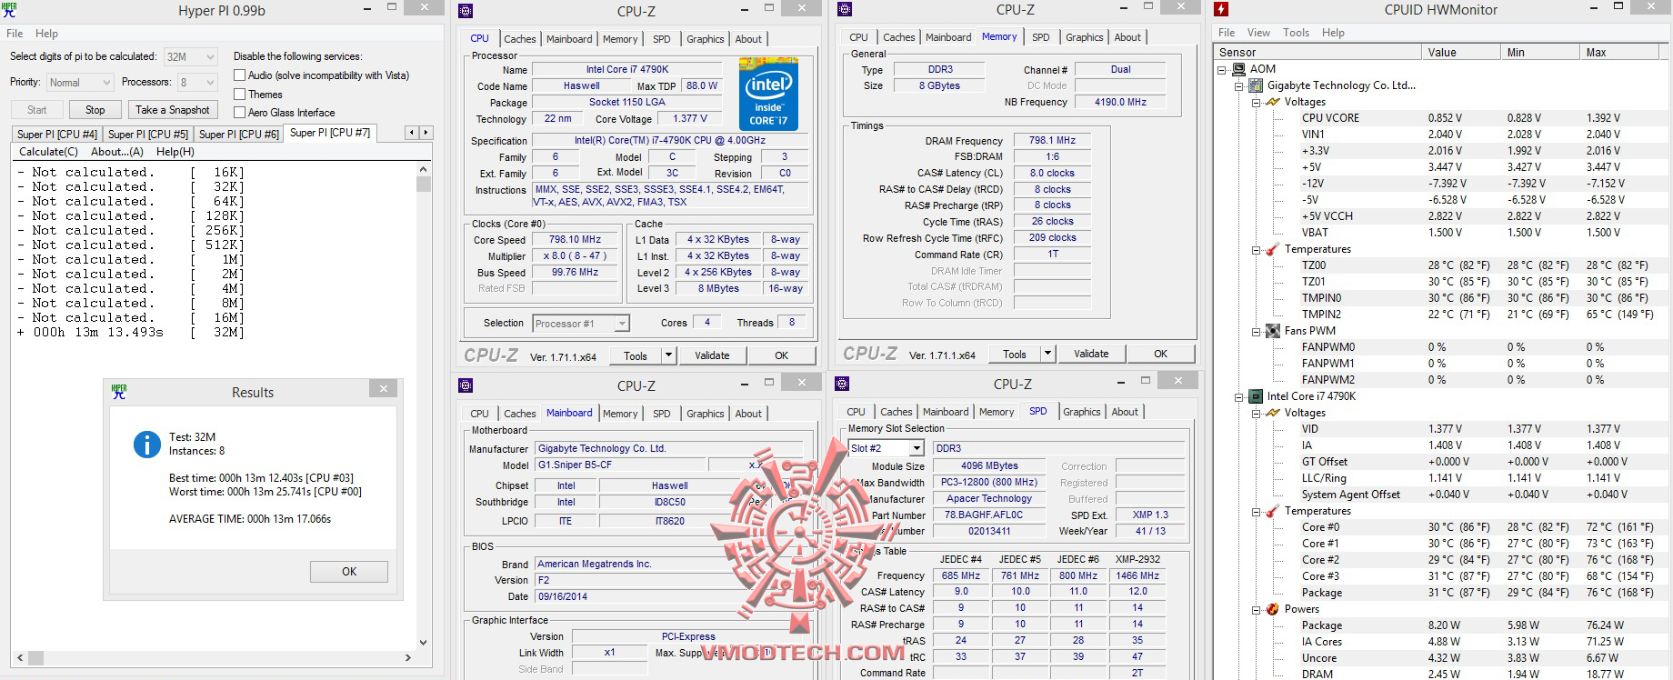Click the Take a Snapshot button

[x=173, y=110]
